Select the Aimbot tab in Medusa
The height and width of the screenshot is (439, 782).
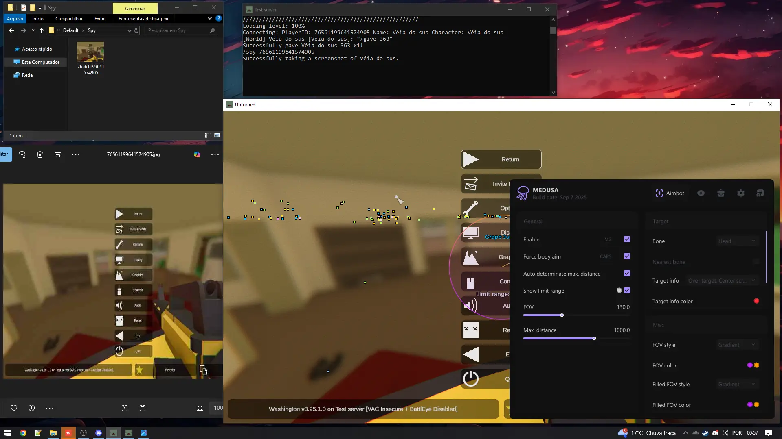670,193
